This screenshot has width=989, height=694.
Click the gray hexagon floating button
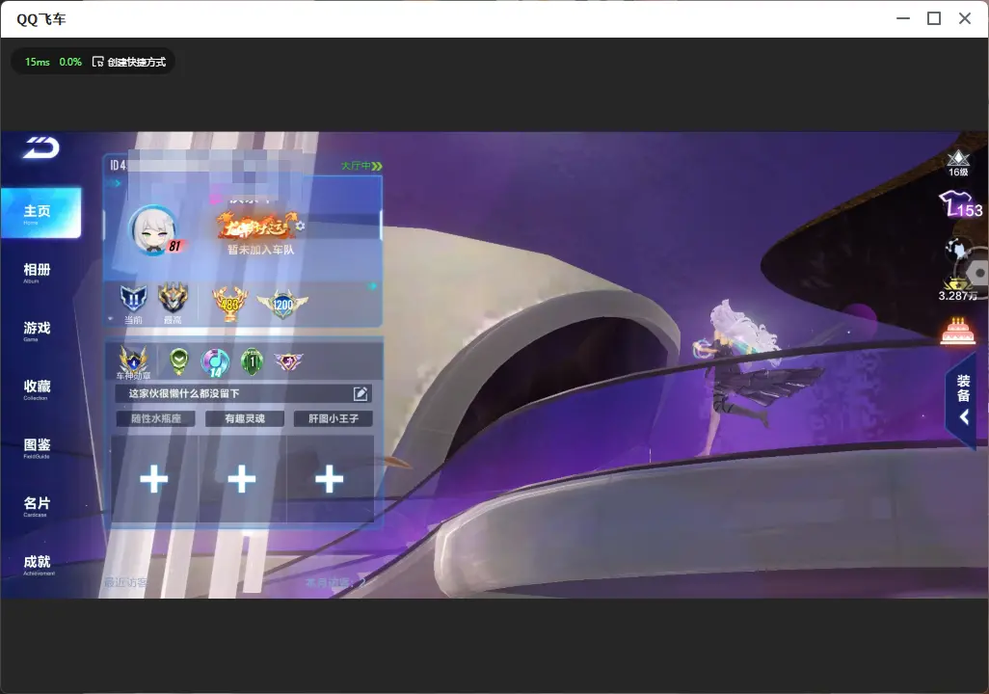coord(978,273)
